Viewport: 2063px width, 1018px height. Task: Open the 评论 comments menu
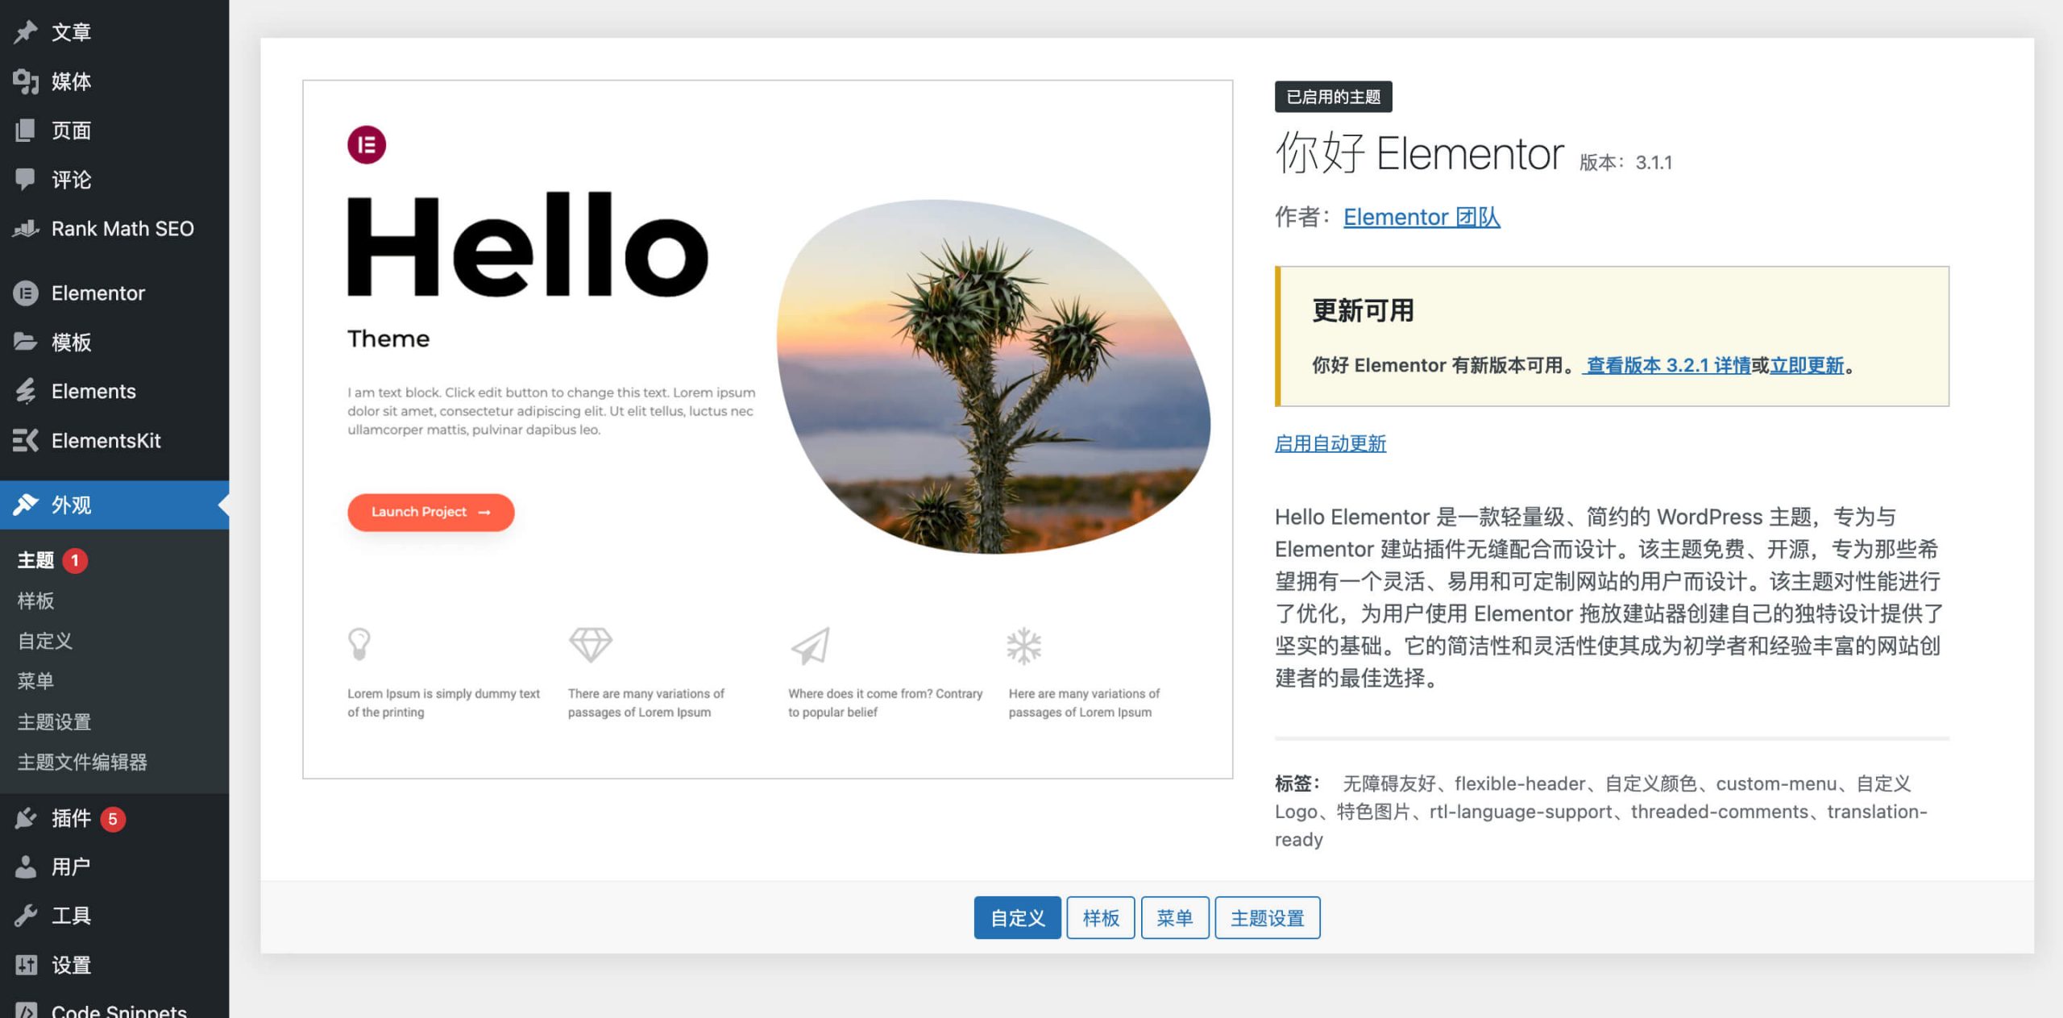coord(114,180)
